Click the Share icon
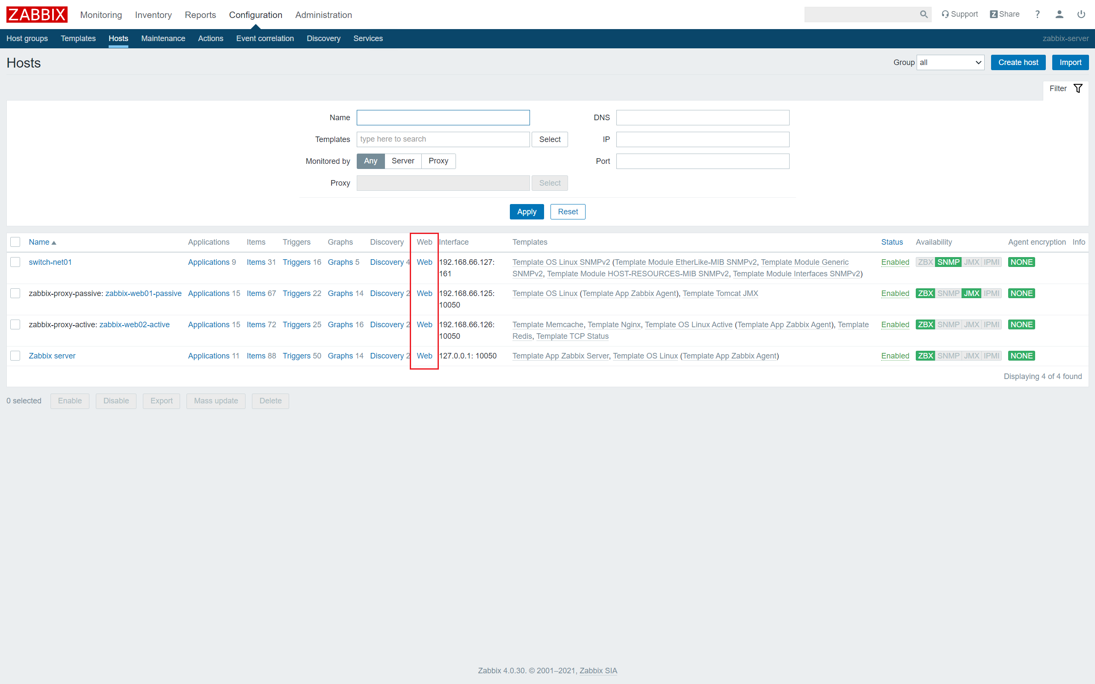The width and height of the screenshot is (1095, 684). [x=994, y=14]
